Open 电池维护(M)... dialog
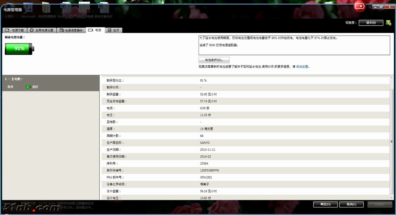Screen dimensions: 396x215 [214, 60]
